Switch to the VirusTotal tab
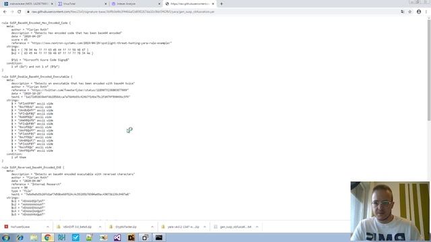 coord(81,4)
